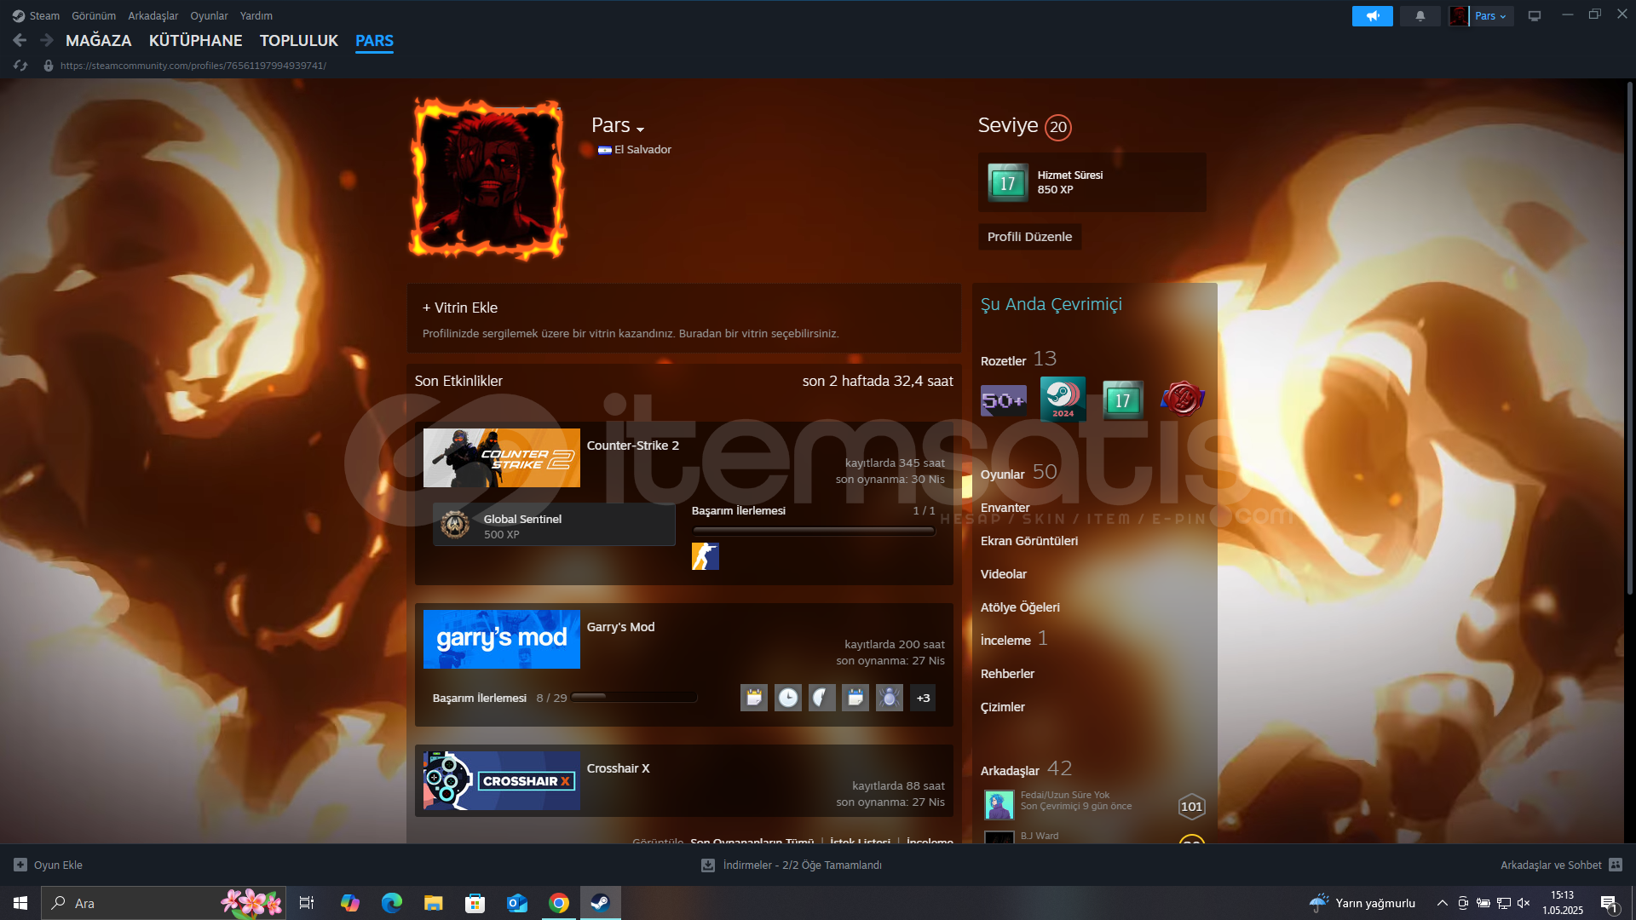
Task: Click the Ara taskbar search box
Action: (x=164, y=903)
